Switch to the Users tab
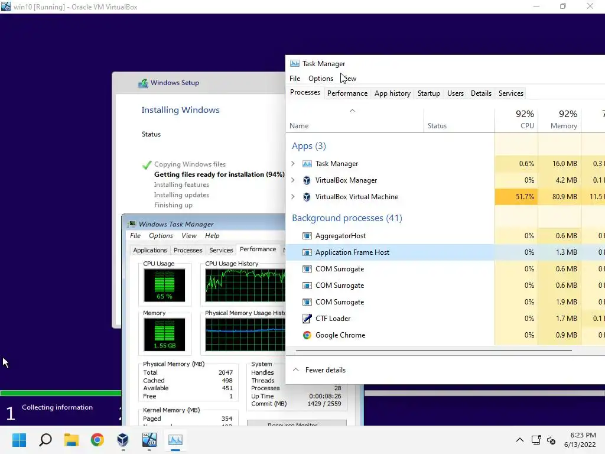605x454 pixels. click(456, 93)
